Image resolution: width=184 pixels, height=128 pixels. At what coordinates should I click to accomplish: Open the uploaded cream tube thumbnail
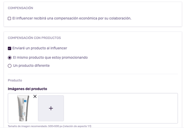pyautogui.click(x=23, y=108)
